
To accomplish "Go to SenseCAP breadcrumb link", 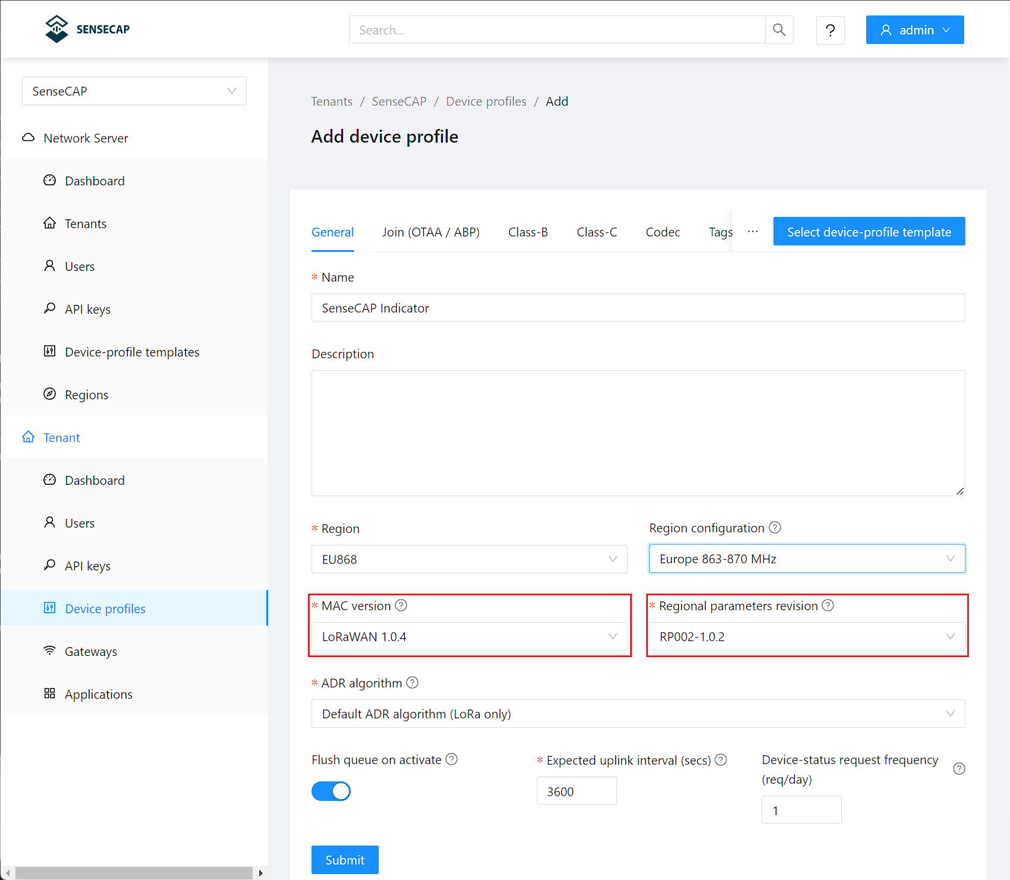I will point(399,102).
